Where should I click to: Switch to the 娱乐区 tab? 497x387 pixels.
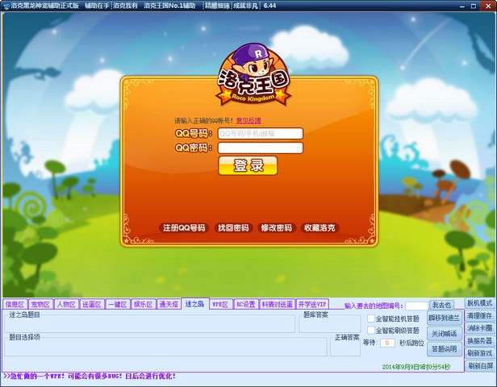144,304
